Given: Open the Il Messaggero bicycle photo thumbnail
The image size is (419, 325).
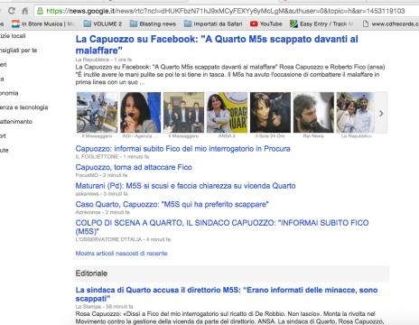Looking at the screenshot, I should 97,112.
